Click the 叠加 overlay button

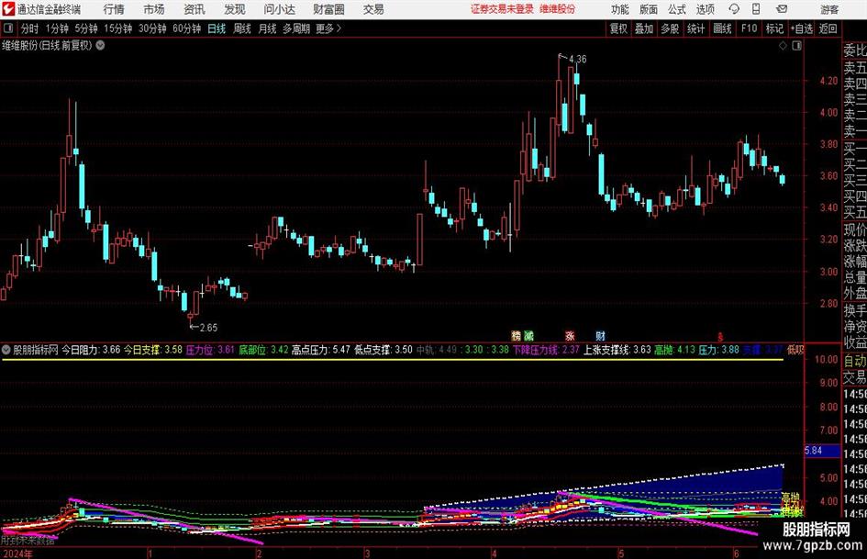pos(644,28)
